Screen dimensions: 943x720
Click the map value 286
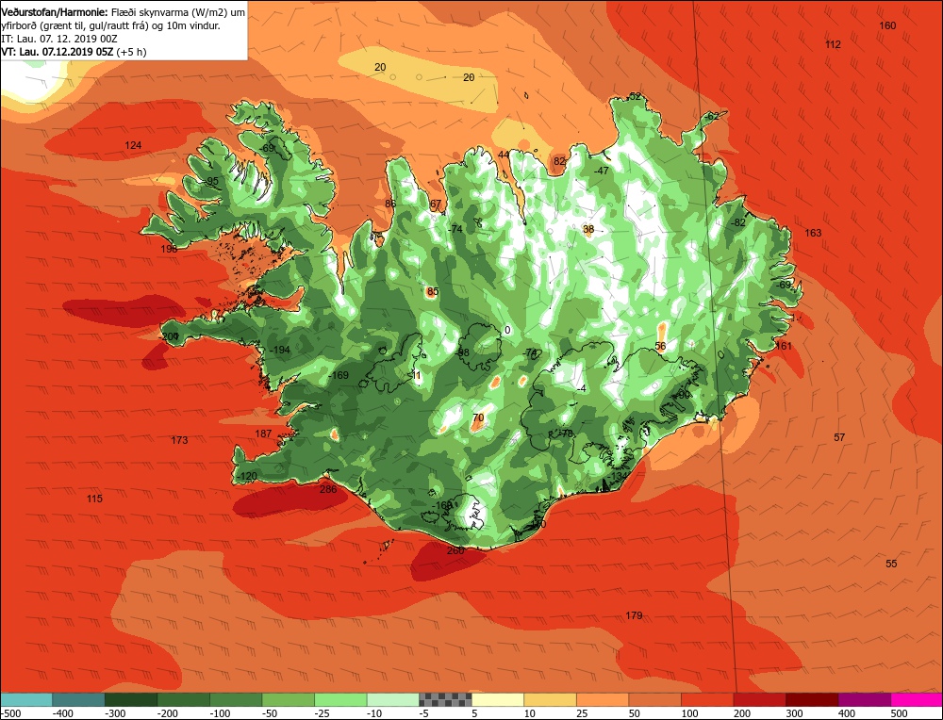(328, 488)
